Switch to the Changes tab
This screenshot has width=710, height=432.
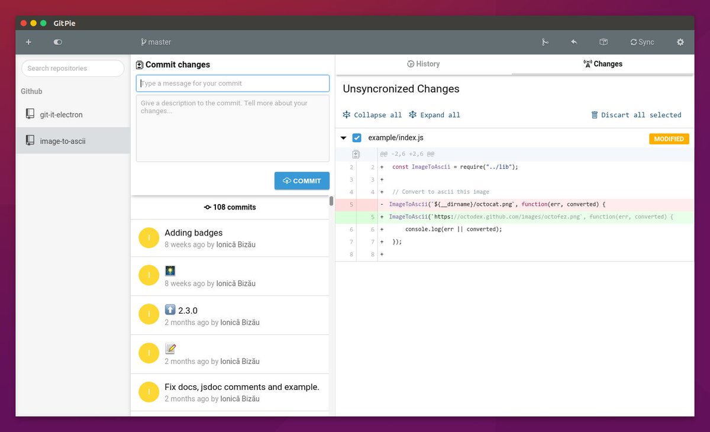(603, 64)
